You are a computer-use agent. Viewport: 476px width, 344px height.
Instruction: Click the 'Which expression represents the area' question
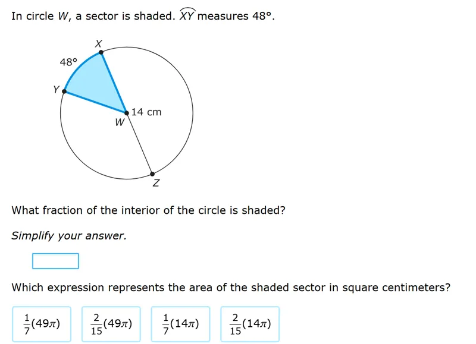pyautogui.click(x=231, y=288)
